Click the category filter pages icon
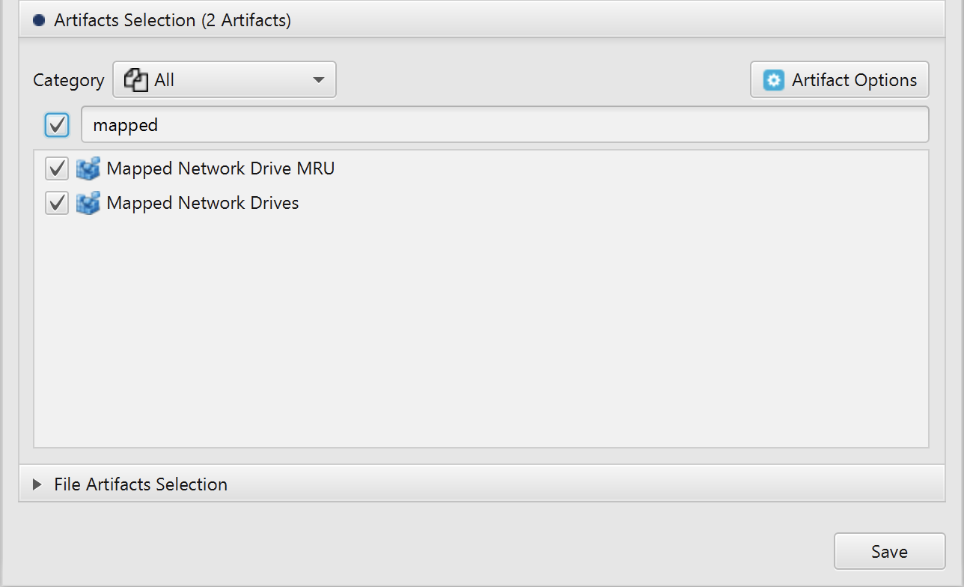Image resolution: width=964 pixels, height=587 pixels. (135, 79)
